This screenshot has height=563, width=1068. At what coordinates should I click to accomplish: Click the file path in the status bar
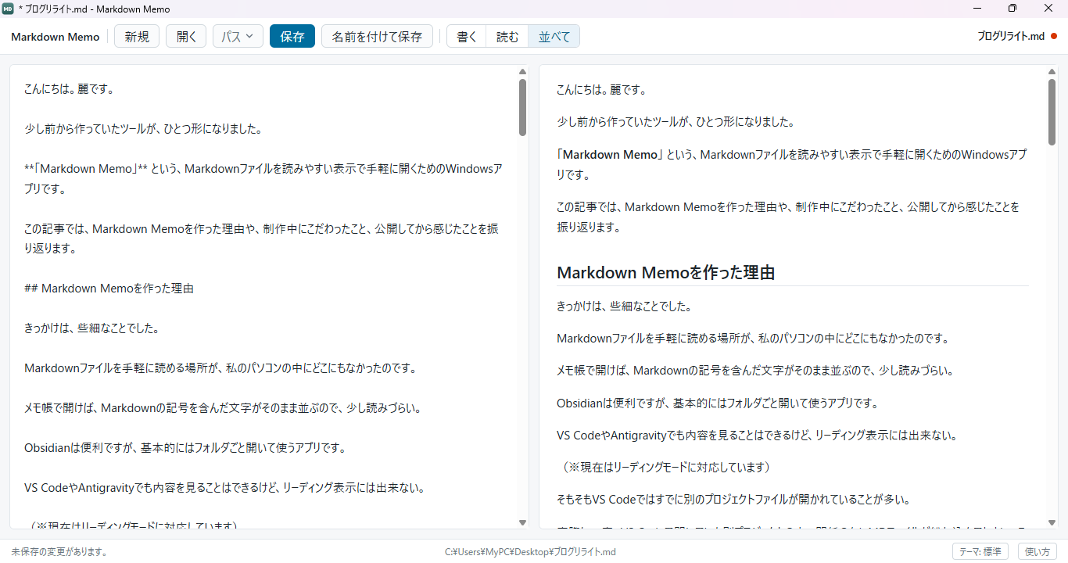point(530,552)
